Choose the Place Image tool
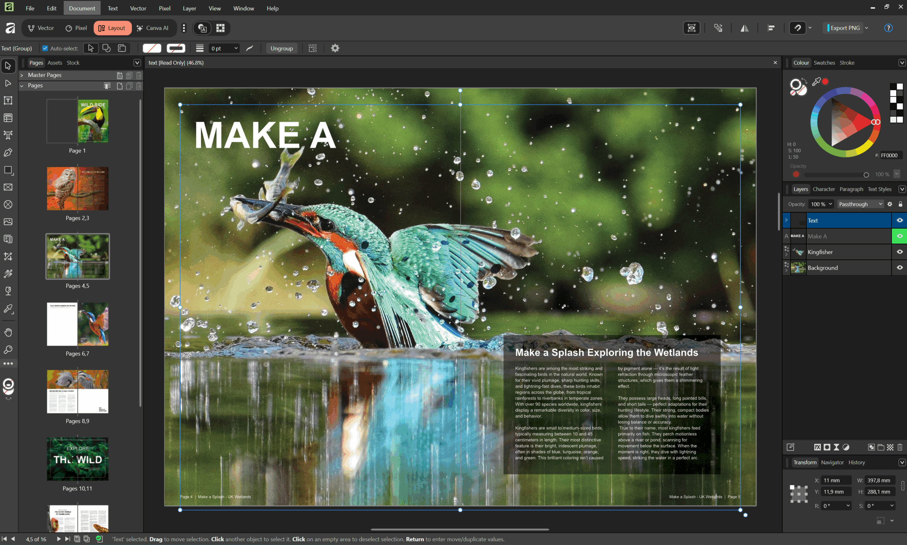907x545 pixels. coord(8,222)
